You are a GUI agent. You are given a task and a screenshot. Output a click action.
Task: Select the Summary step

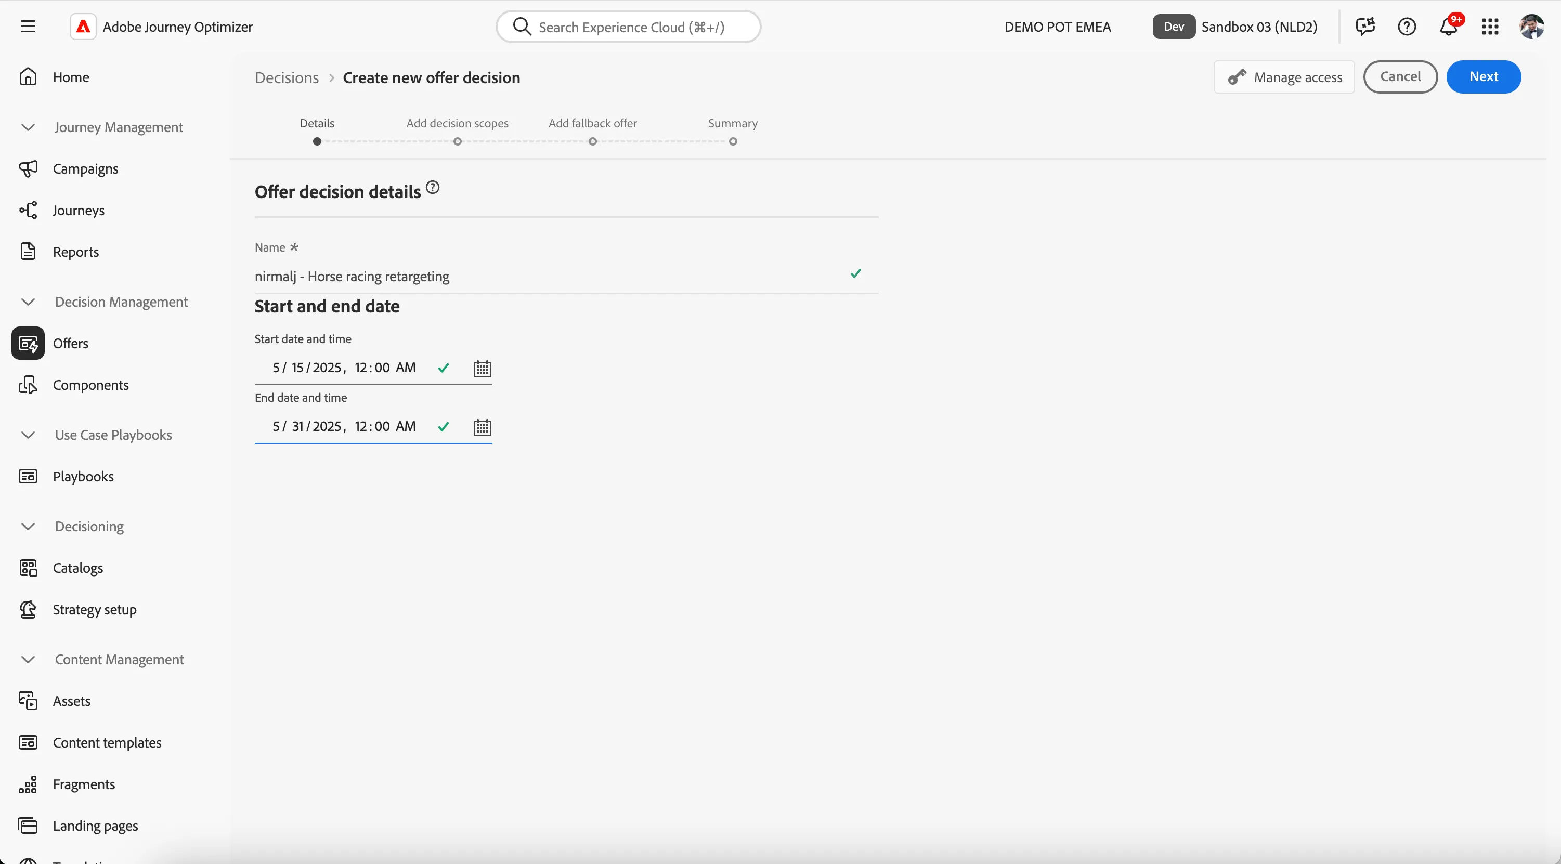click(733, 141)
